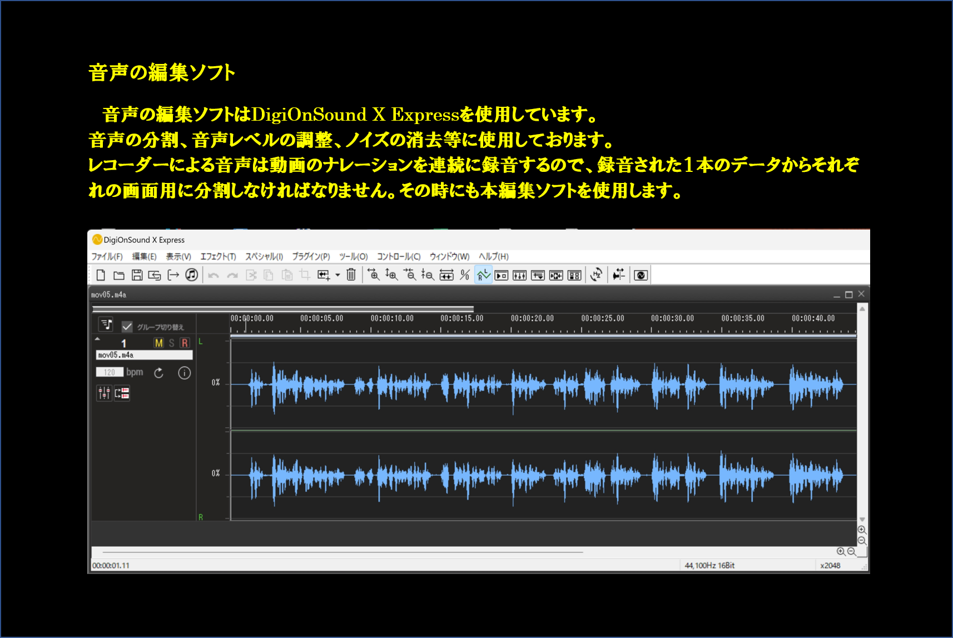Open the プラグイン(P) menu
Viewport: 953px width, 638px height.
tap(311, 256)
